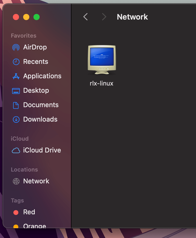The height and width of the screenshot is (238, 196).
Task: Click the green full-screen button
Action: (37, 17)
